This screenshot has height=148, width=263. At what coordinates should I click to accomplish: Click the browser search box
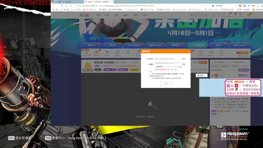click(225, 6)
